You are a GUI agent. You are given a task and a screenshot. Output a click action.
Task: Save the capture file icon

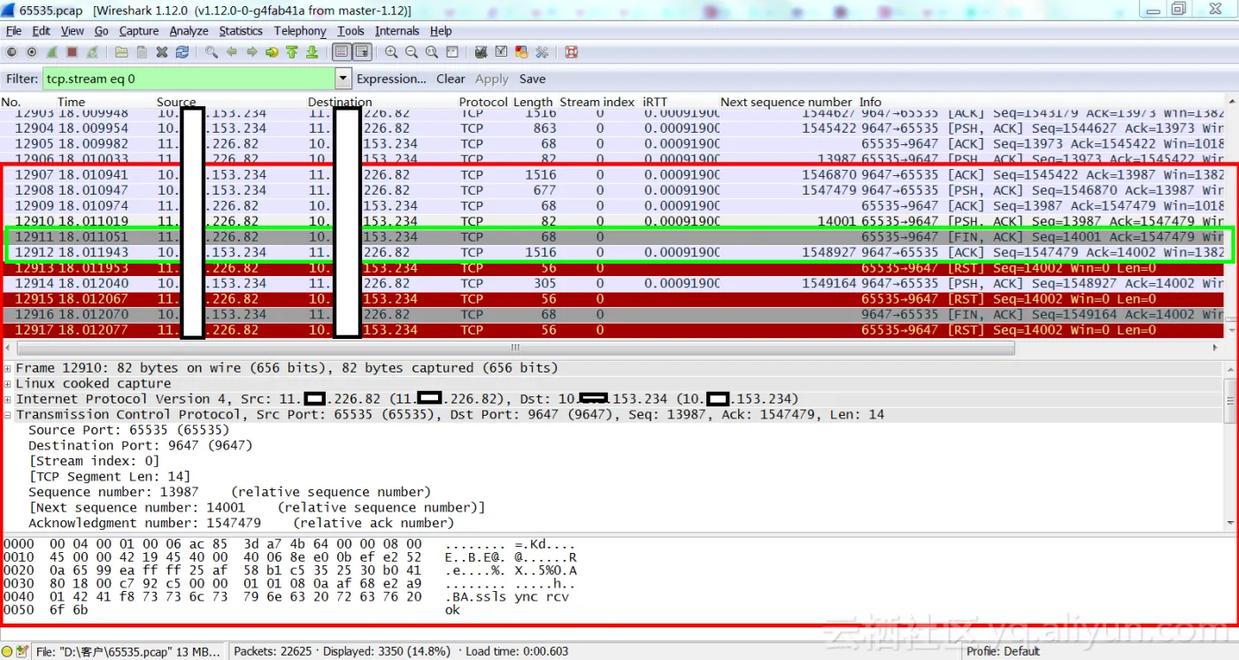pos(142,52)
